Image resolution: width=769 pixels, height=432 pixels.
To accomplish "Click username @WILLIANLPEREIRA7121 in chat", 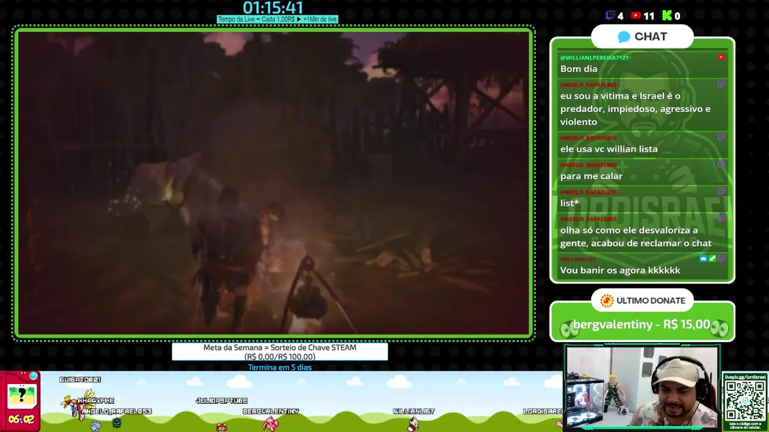I will [594, 58].
